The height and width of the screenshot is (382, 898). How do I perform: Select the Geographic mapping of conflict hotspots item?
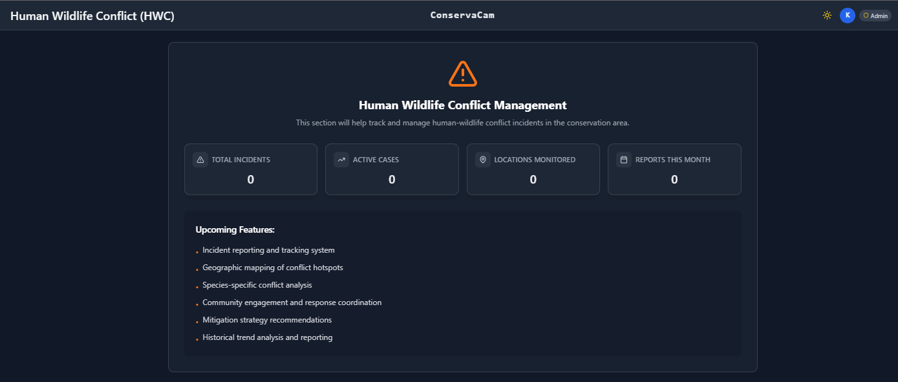pyautogui.click(x=272, y=268)
